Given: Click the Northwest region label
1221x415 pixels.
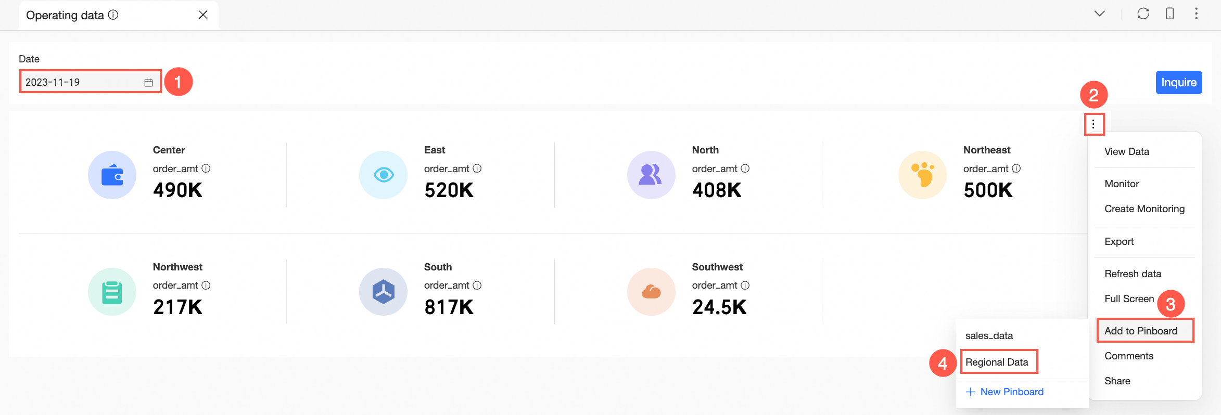Looking at the screenshot, I should tap(177, 267).
